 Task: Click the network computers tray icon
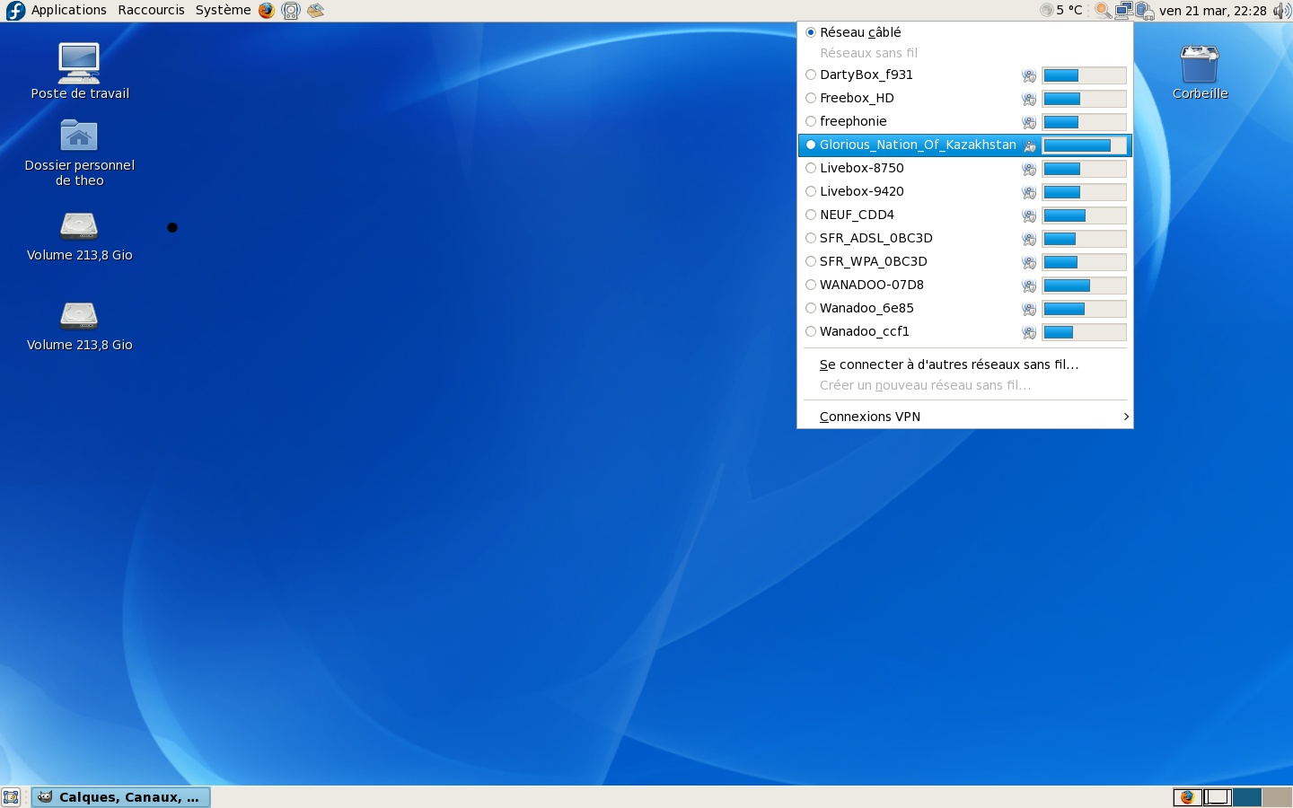(1123, 11)
